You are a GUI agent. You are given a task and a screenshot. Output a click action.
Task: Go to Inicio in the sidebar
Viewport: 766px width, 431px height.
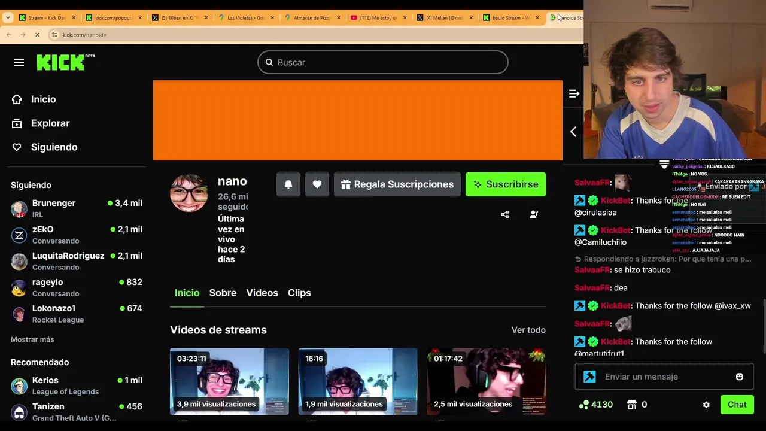34,99
